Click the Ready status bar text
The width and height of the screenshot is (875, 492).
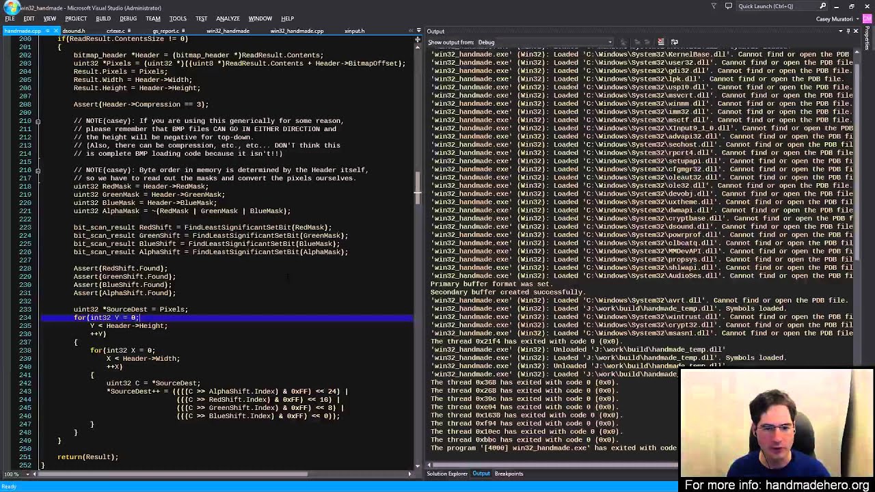tap(8, 487)
